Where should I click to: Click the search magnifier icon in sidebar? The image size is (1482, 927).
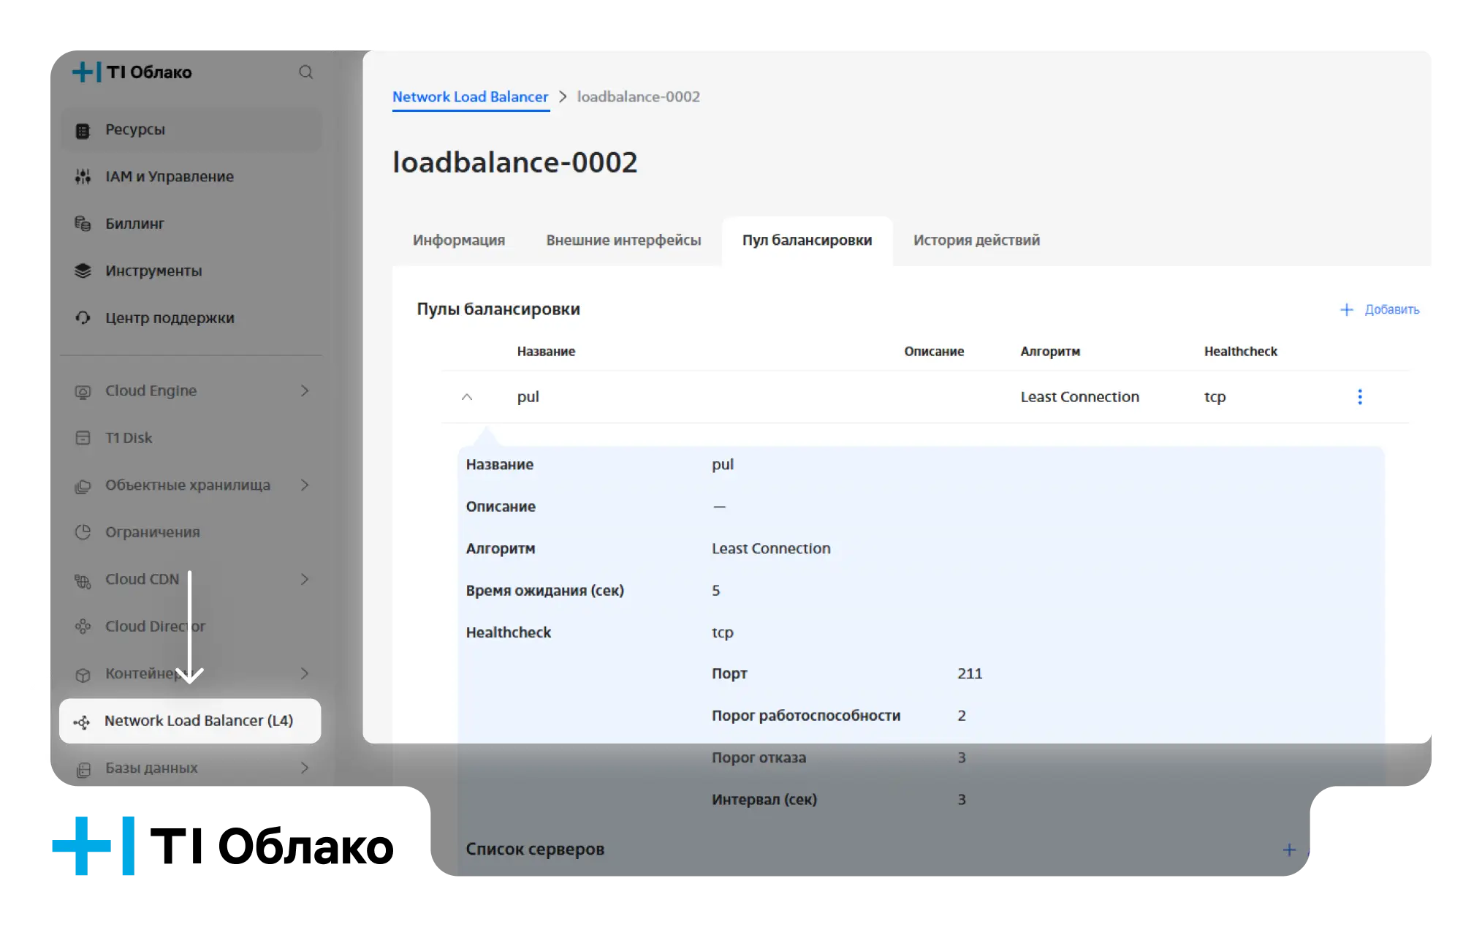pyautogui.click(x=305, y=72)
